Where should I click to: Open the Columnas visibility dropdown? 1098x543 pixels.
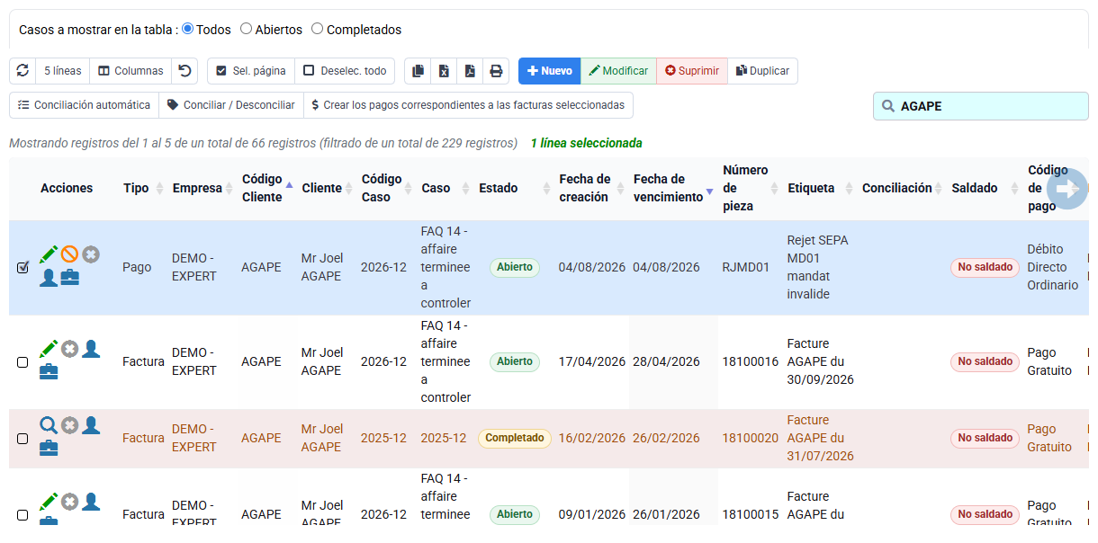coord(130,71)
